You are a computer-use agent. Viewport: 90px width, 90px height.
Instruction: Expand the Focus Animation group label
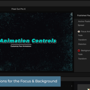(x=85, y=31)
